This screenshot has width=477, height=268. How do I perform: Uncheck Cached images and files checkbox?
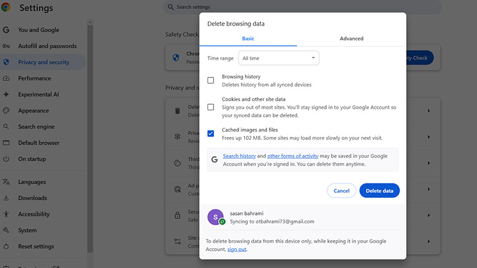[210, 133]
